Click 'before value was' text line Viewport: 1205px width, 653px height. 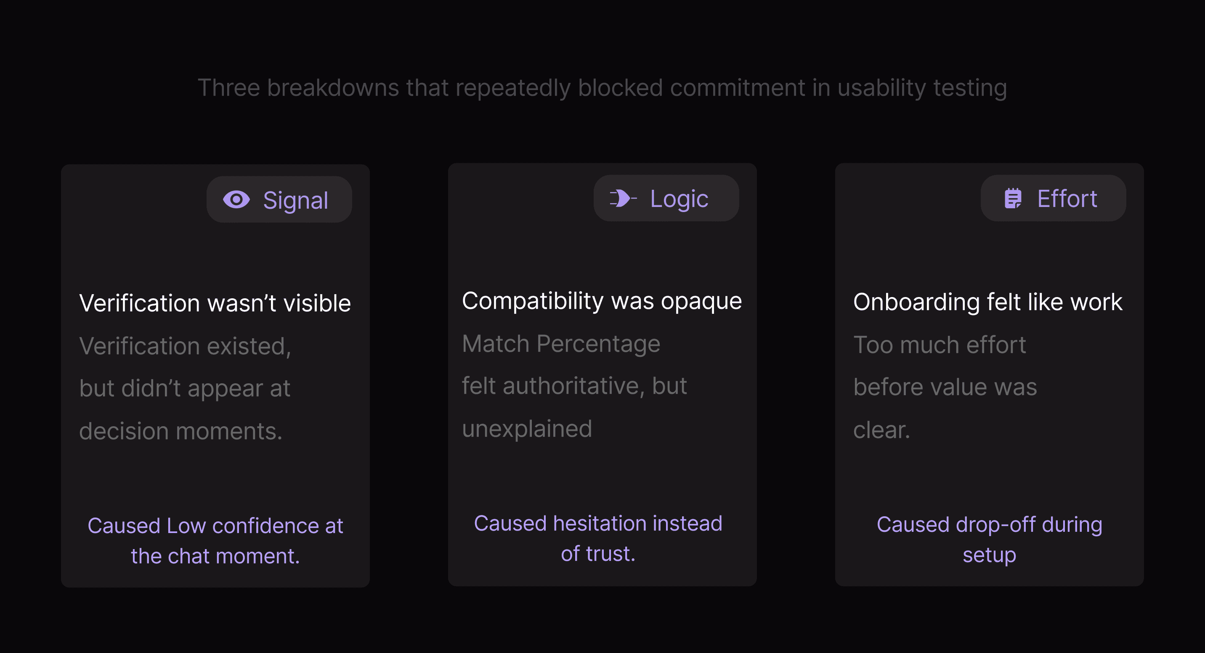point(945,387)
